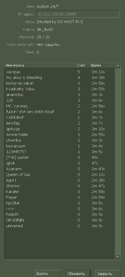125x277 pixels.
Task: Select the MC Voronej player row
Action: (x=59, y=106)
